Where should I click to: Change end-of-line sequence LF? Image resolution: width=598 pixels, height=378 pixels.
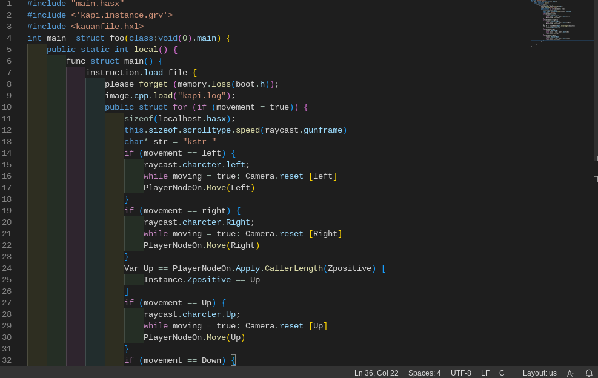pyautogui.click(x=485, y=373)
